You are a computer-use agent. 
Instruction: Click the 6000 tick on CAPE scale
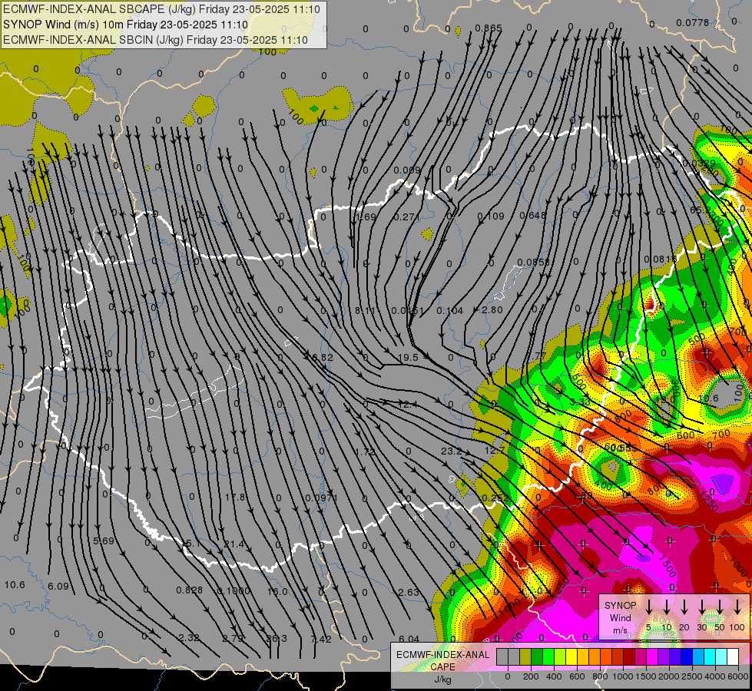click(738, 676)
